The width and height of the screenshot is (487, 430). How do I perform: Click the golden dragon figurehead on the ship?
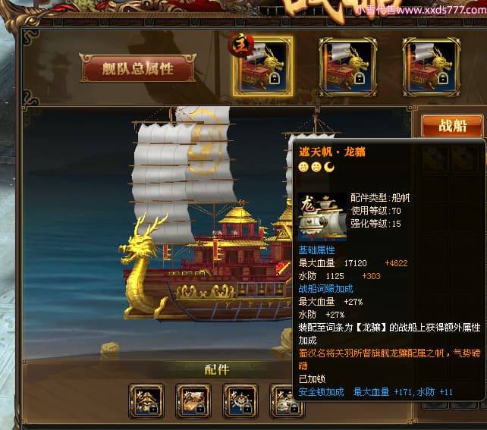point(140,267)
